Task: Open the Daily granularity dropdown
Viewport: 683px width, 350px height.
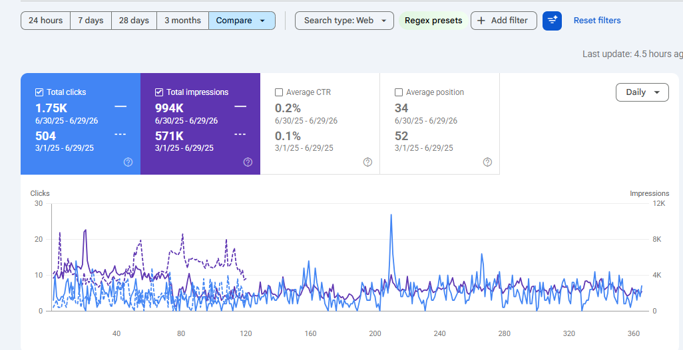Action: (642, 92)
